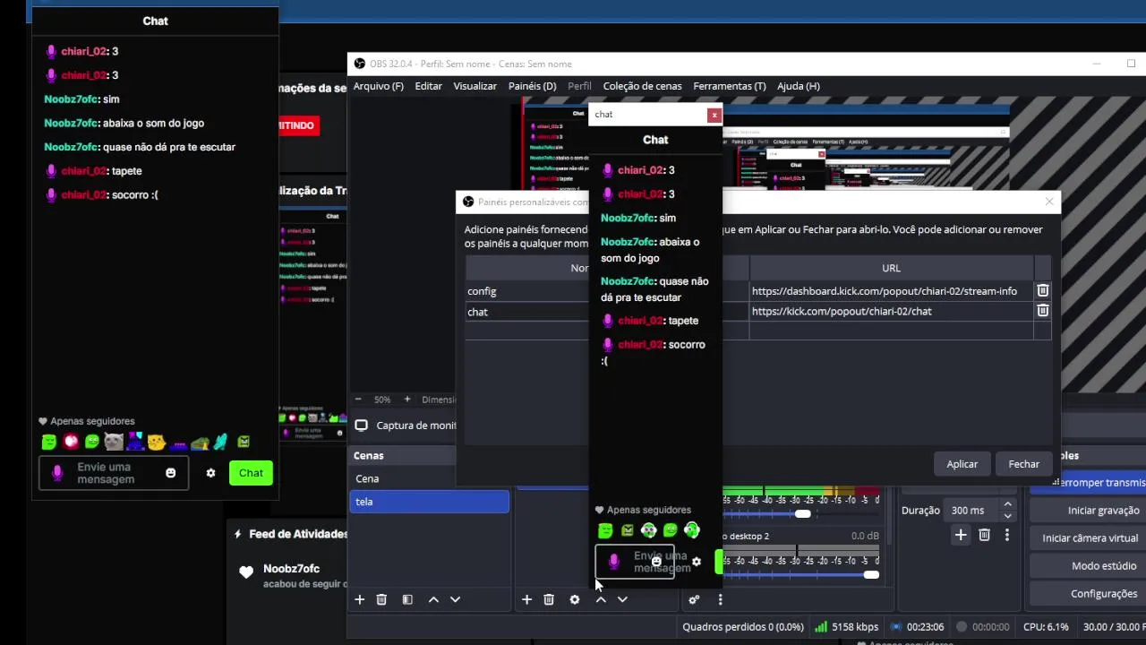Open emoji picker in left chat window
This screenshot has height=645, width=1146.
[x=170, y=473]
